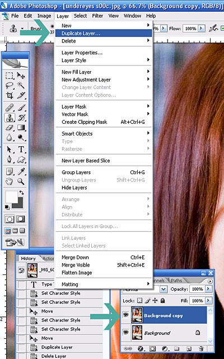This screenshot has width=224, height=359.
Task: Switch to Standard editing mode
Action: pos(10,219)
